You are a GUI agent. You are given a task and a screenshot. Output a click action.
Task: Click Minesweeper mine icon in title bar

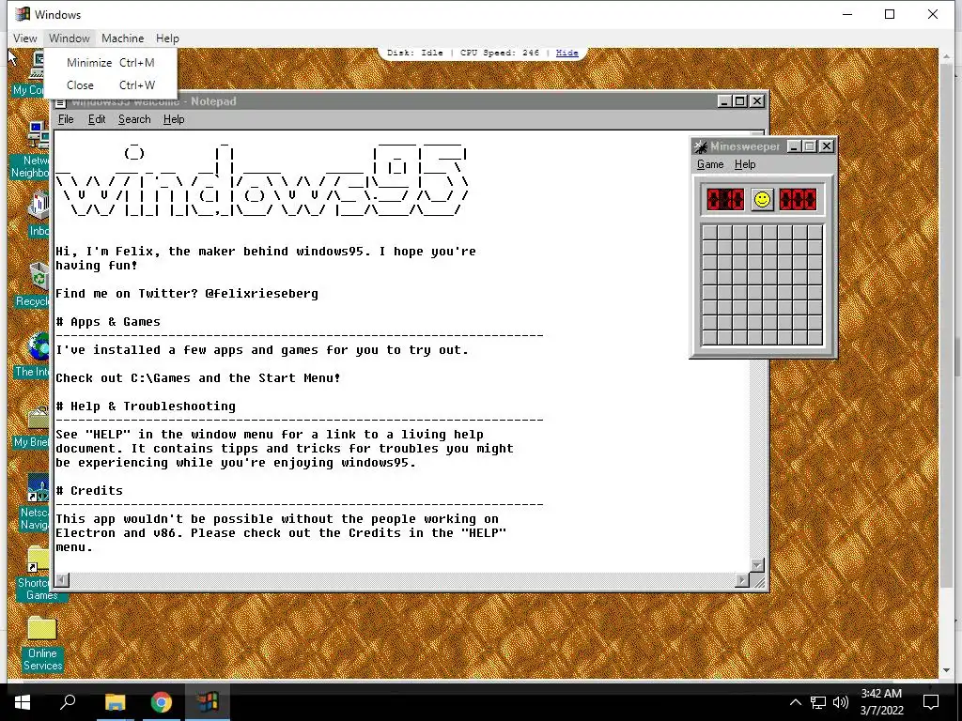coord(700,146)
